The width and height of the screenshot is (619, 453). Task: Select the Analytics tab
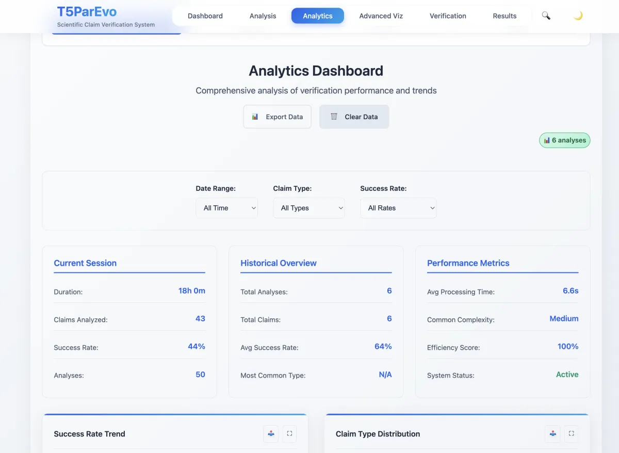point(318,16)
